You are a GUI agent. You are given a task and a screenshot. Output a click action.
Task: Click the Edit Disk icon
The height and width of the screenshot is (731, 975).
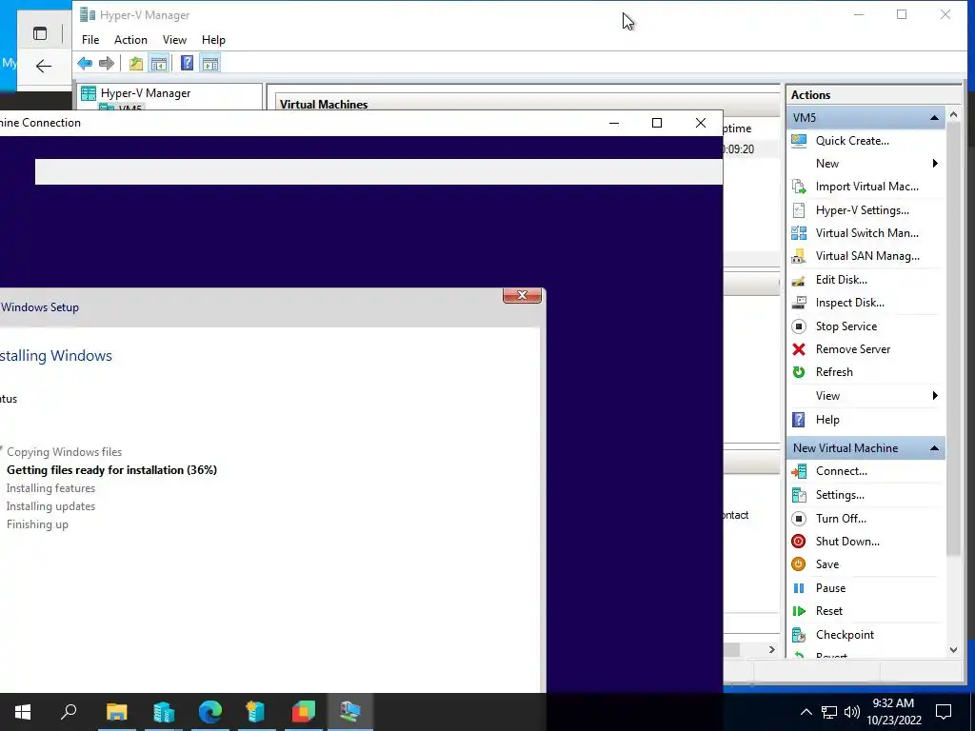(x=799, y=280)
